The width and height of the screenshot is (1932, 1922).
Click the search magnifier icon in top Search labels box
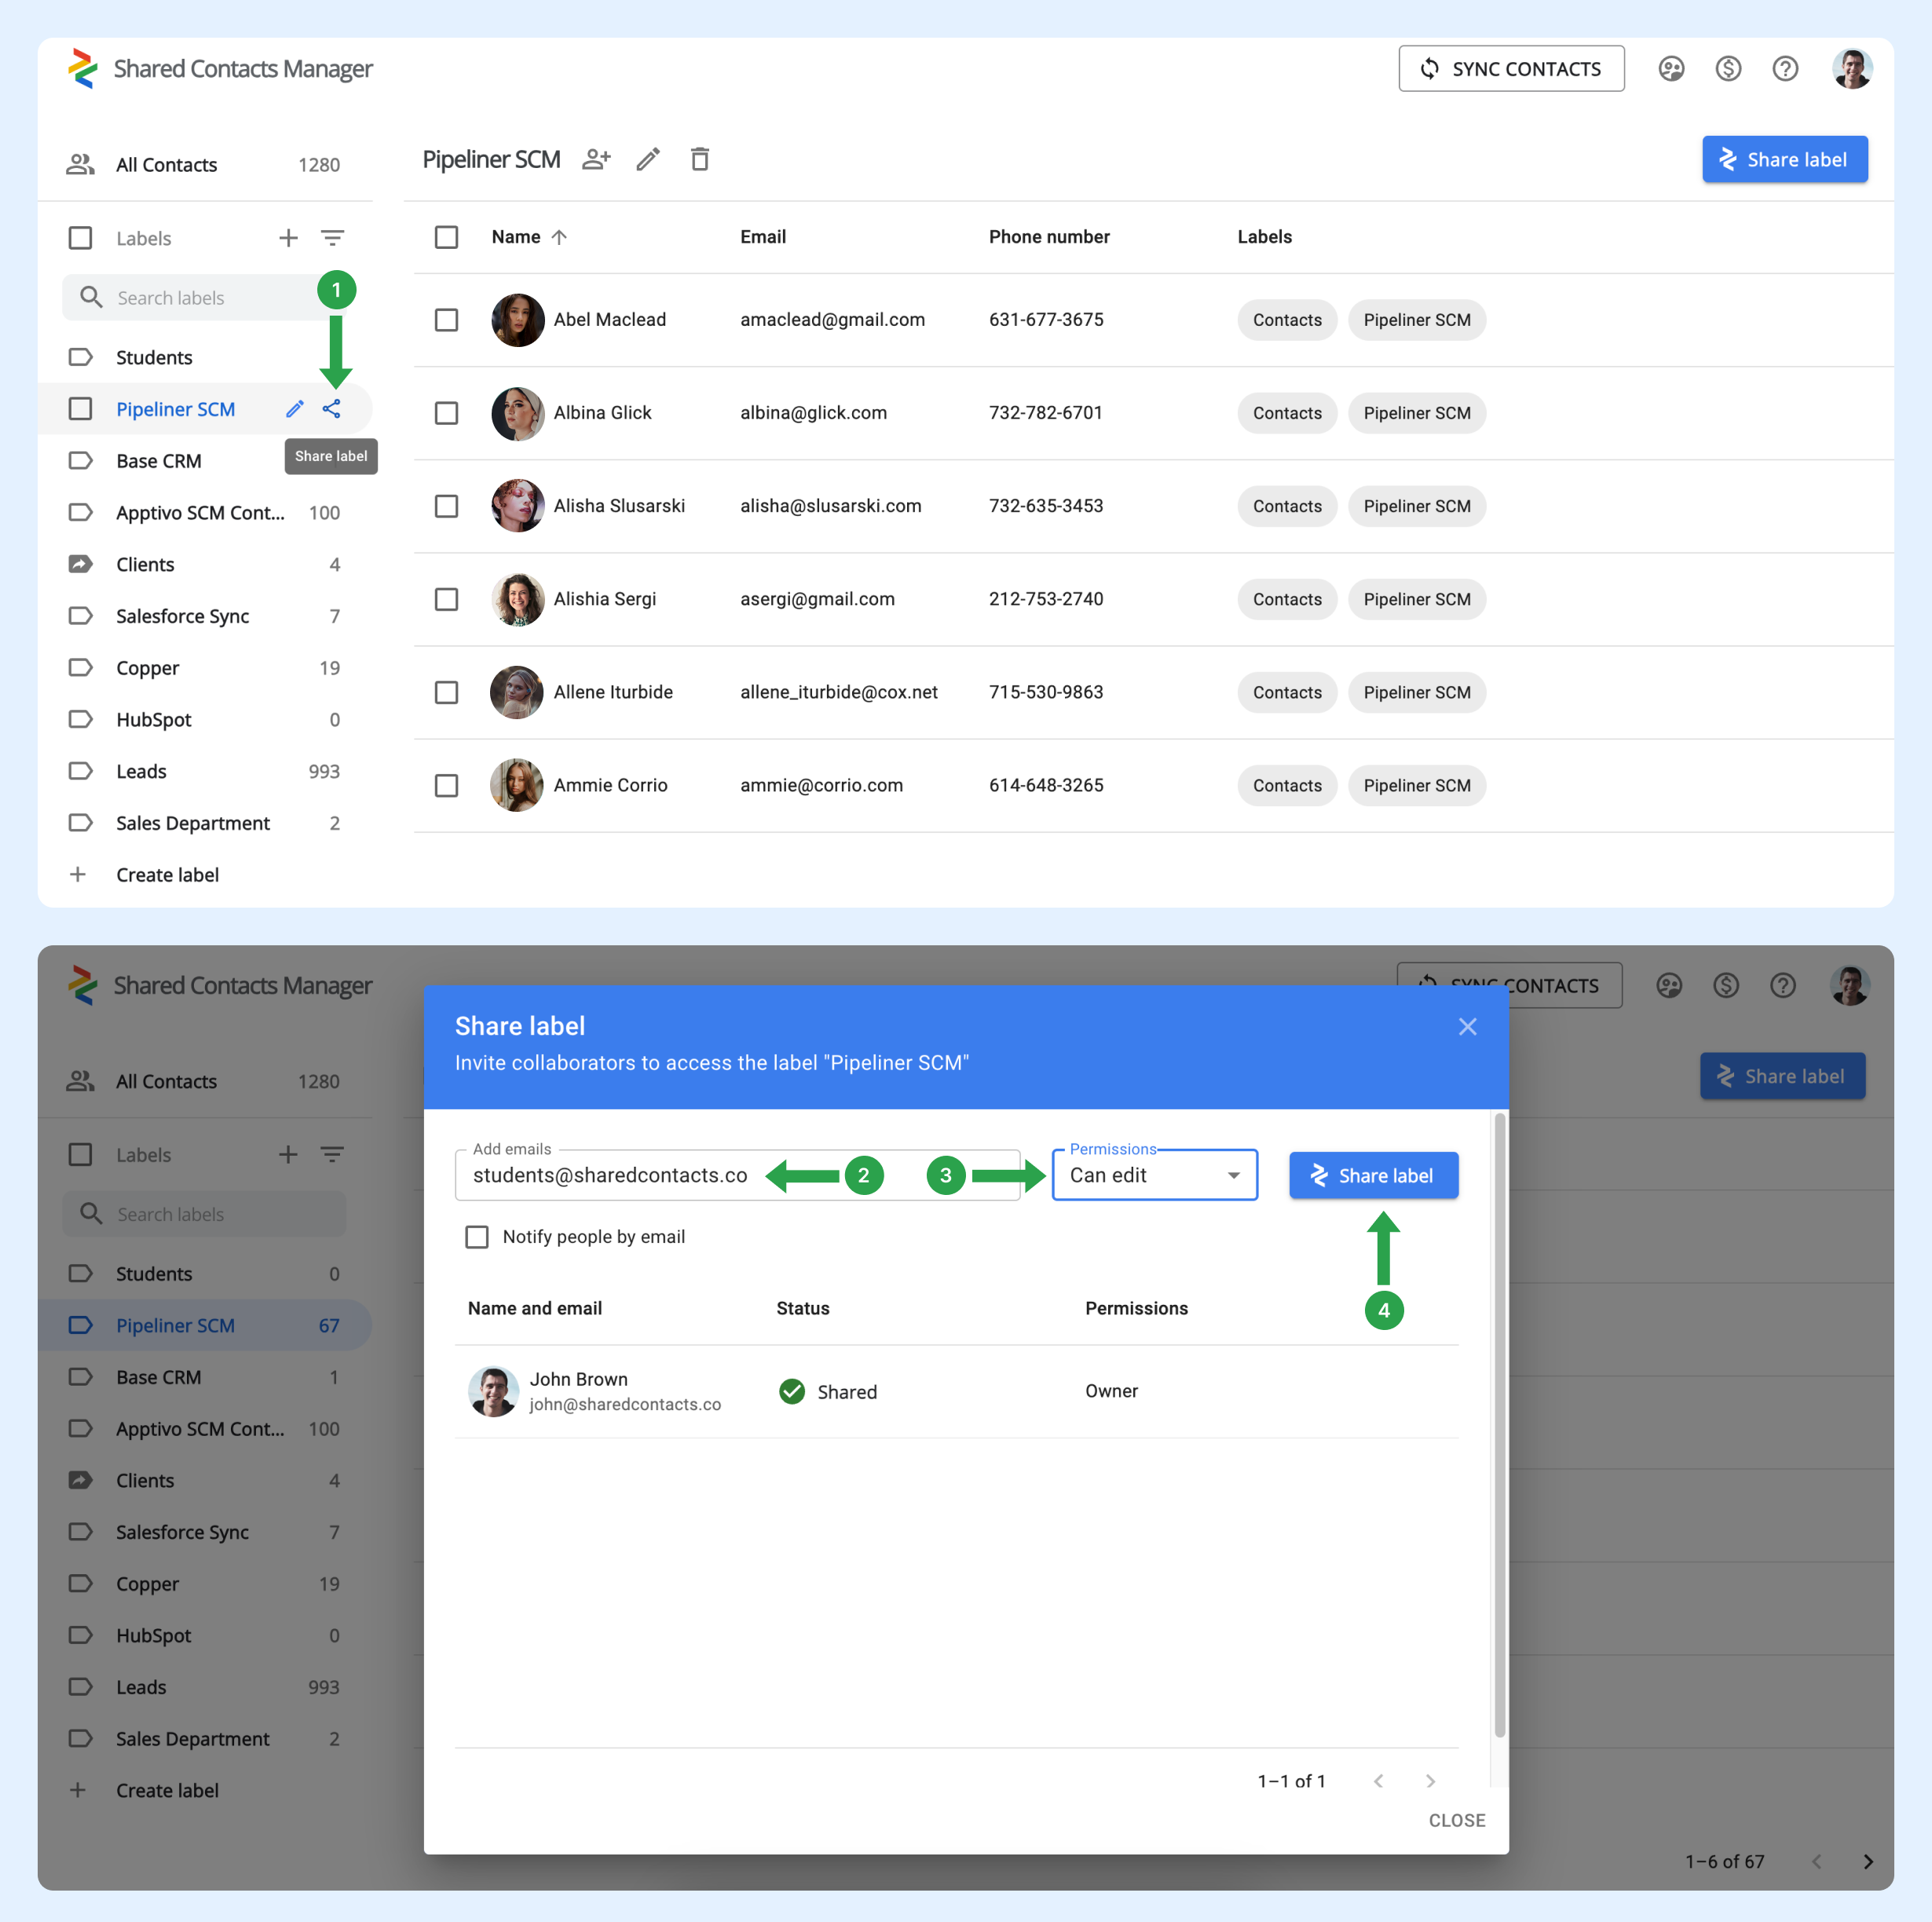91,297
